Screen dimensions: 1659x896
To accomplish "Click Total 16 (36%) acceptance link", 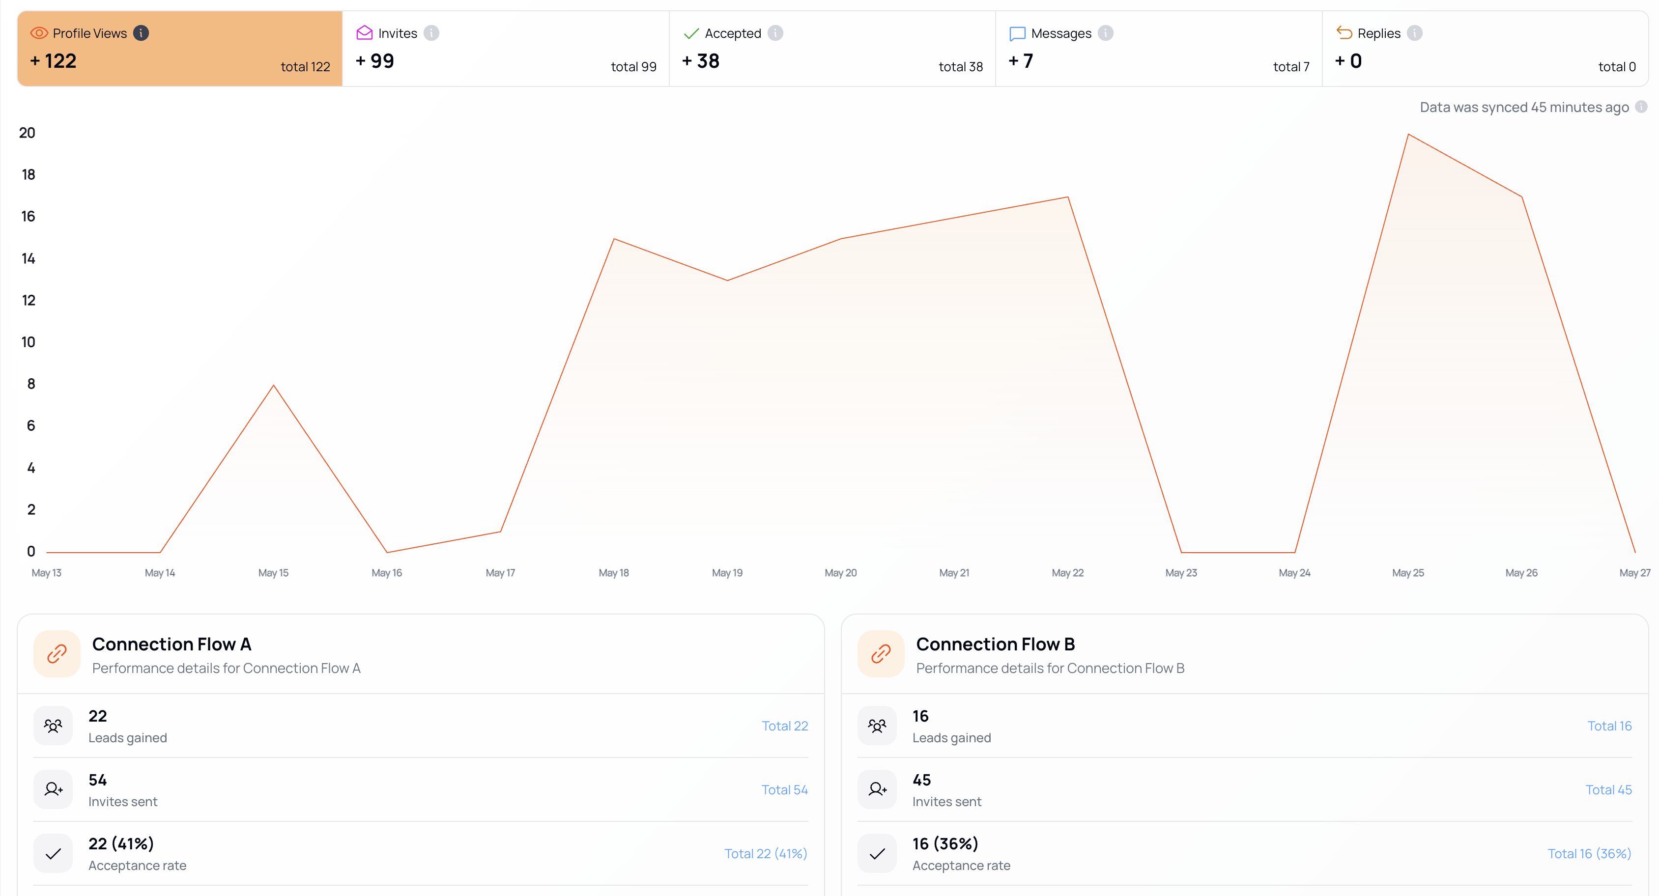I will (1589, 854).
